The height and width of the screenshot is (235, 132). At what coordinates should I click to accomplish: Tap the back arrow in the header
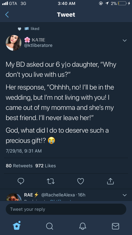click(x=7, y=15)
